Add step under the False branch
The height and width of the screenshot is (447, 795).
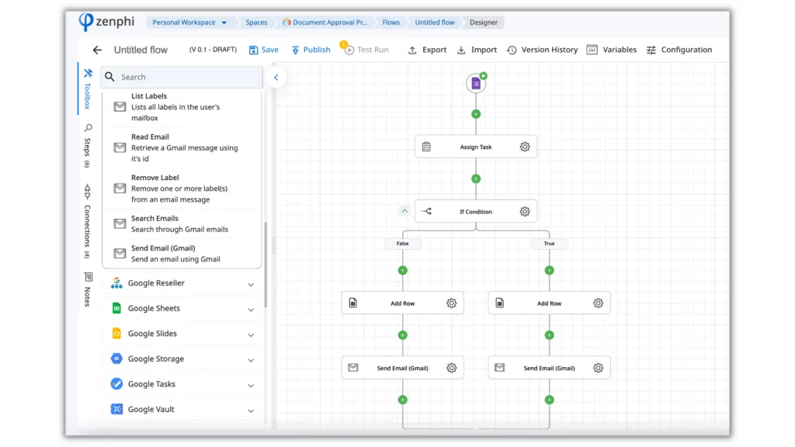coord(403,271)
